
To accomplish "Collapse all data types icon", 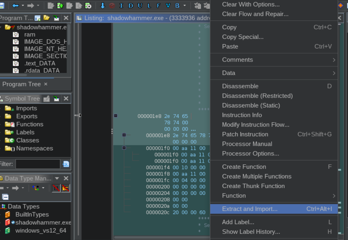I will click(5, 197).
